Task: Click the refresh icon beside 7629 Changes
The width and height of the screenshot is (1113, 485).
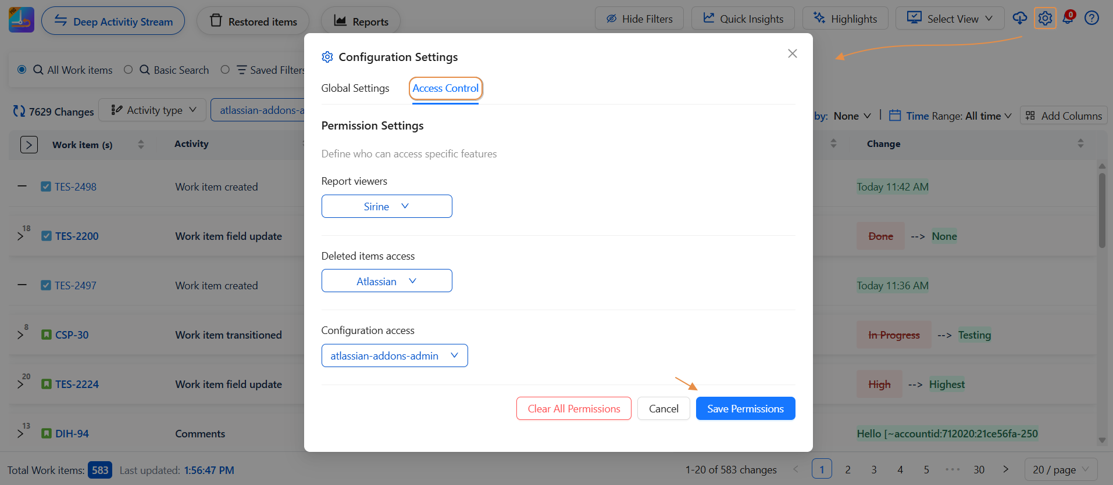Action: [x=19, y=111]
